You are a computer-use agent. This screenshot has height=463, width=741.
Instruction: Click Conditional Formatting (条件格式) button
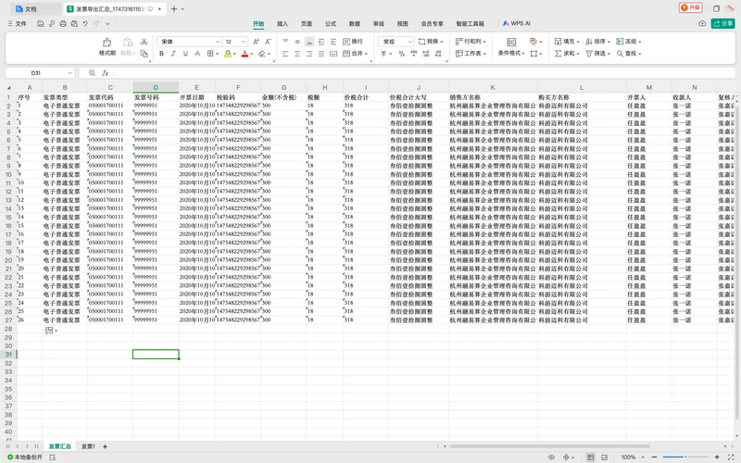511,47
